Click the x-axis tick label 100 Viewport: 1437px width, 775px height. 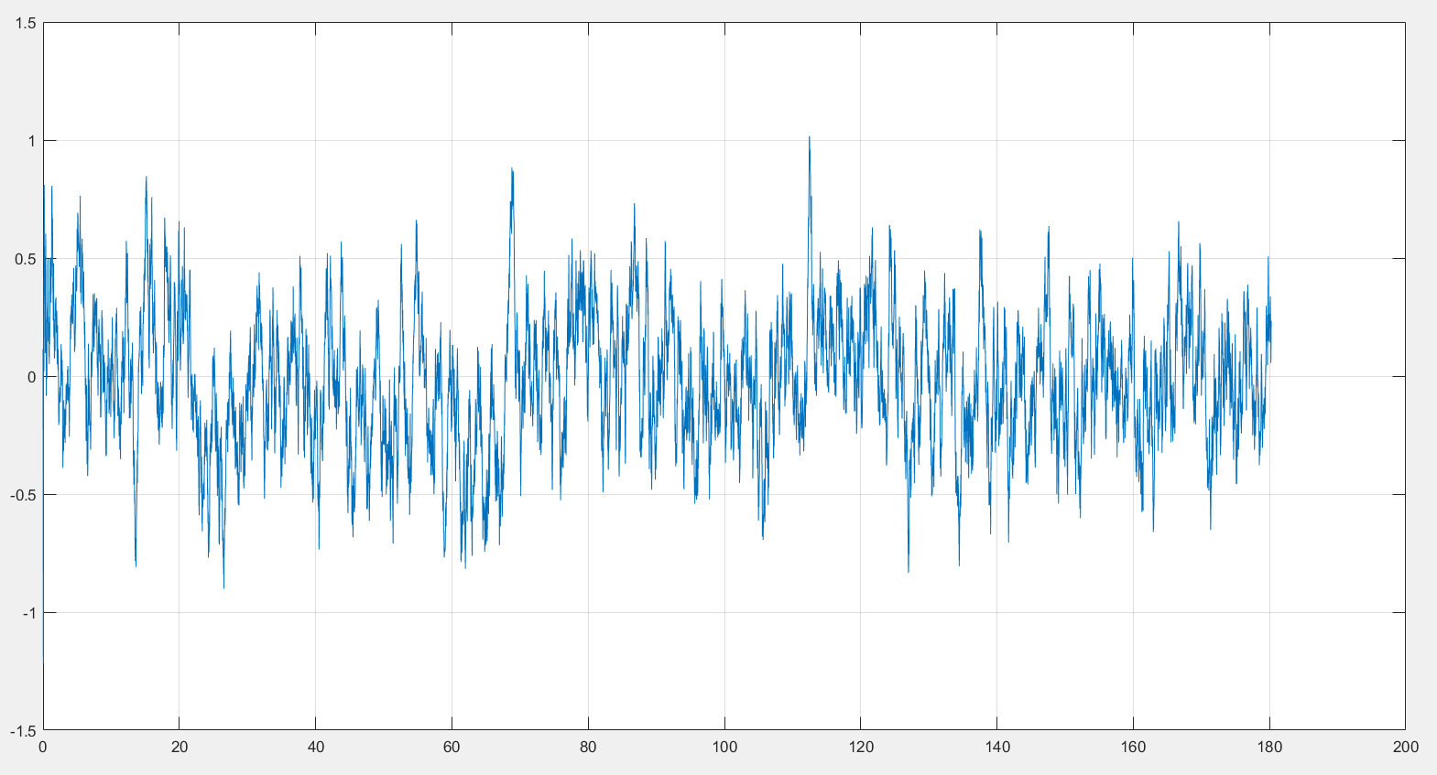coord(724,747)
